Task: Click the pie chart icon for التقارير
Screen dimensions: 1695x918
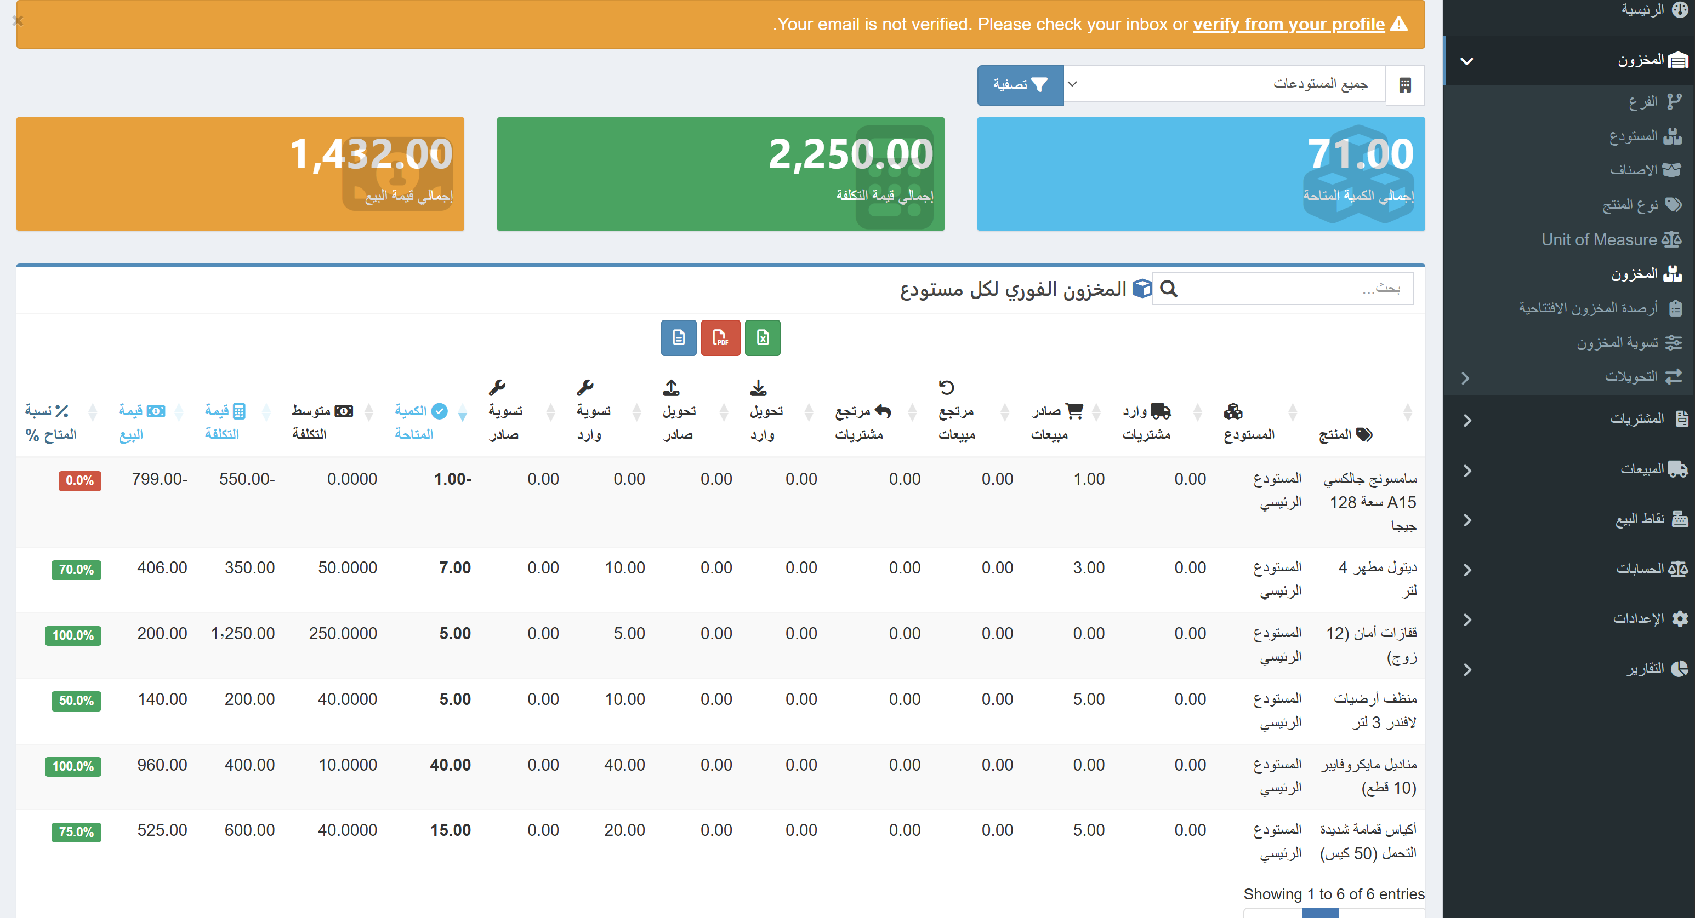Action: 1680,669
